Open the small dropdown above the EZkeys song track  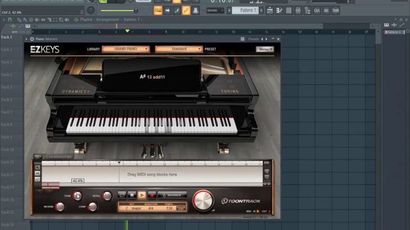[38, 157]
